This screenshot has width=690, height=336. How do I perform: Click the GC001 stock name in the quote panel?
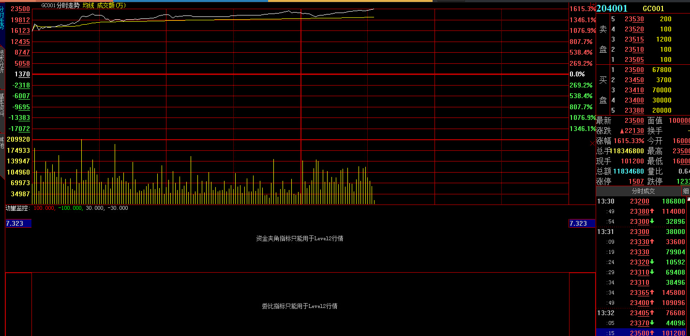pos(653,8)
